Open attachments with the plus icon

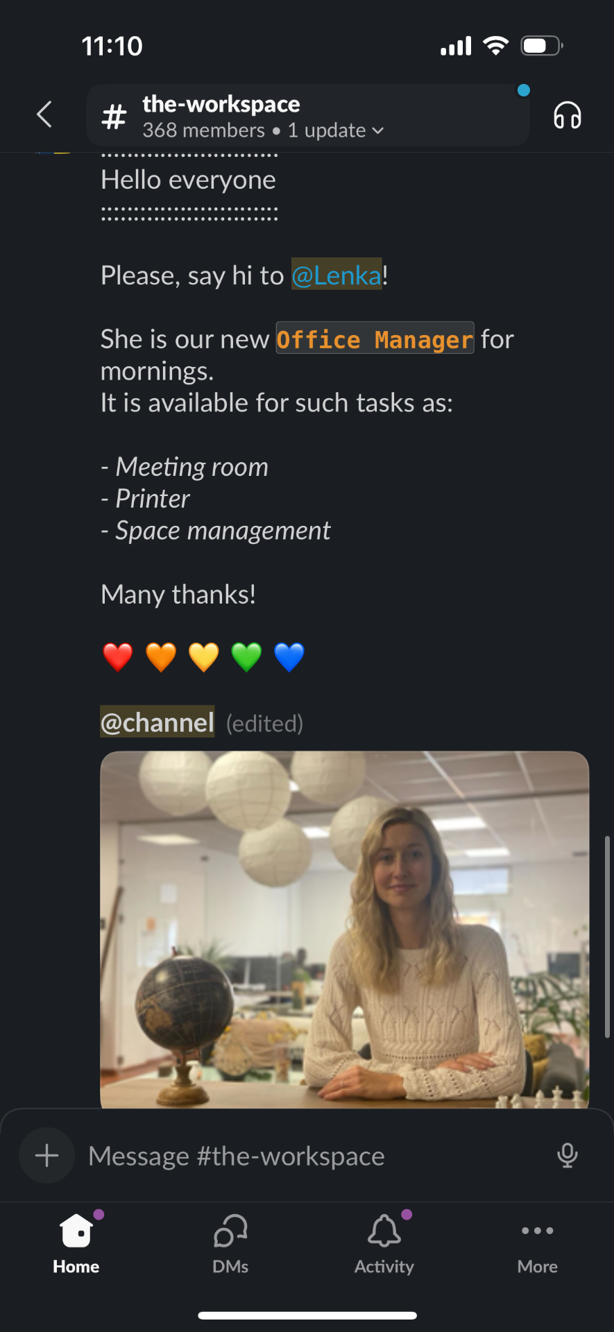pyautogui.click(x=46, y=1156)
